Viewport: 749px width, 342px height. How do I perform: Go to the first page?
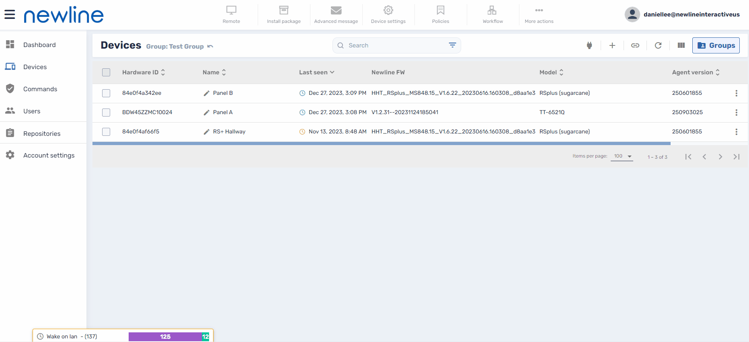[x=688, y=157]
